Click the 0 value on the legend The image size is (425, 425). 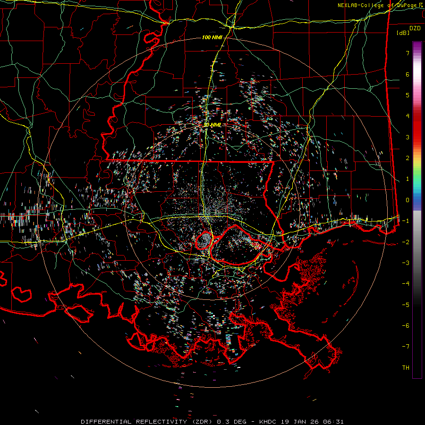[408, 200]
